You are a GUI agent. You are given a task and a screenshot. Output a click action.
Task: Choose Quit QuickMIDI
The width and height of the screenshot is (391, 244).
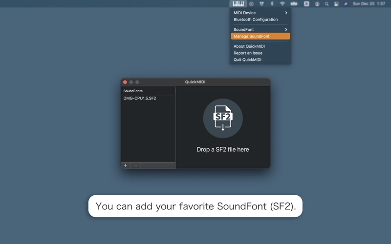click(261, 60)
